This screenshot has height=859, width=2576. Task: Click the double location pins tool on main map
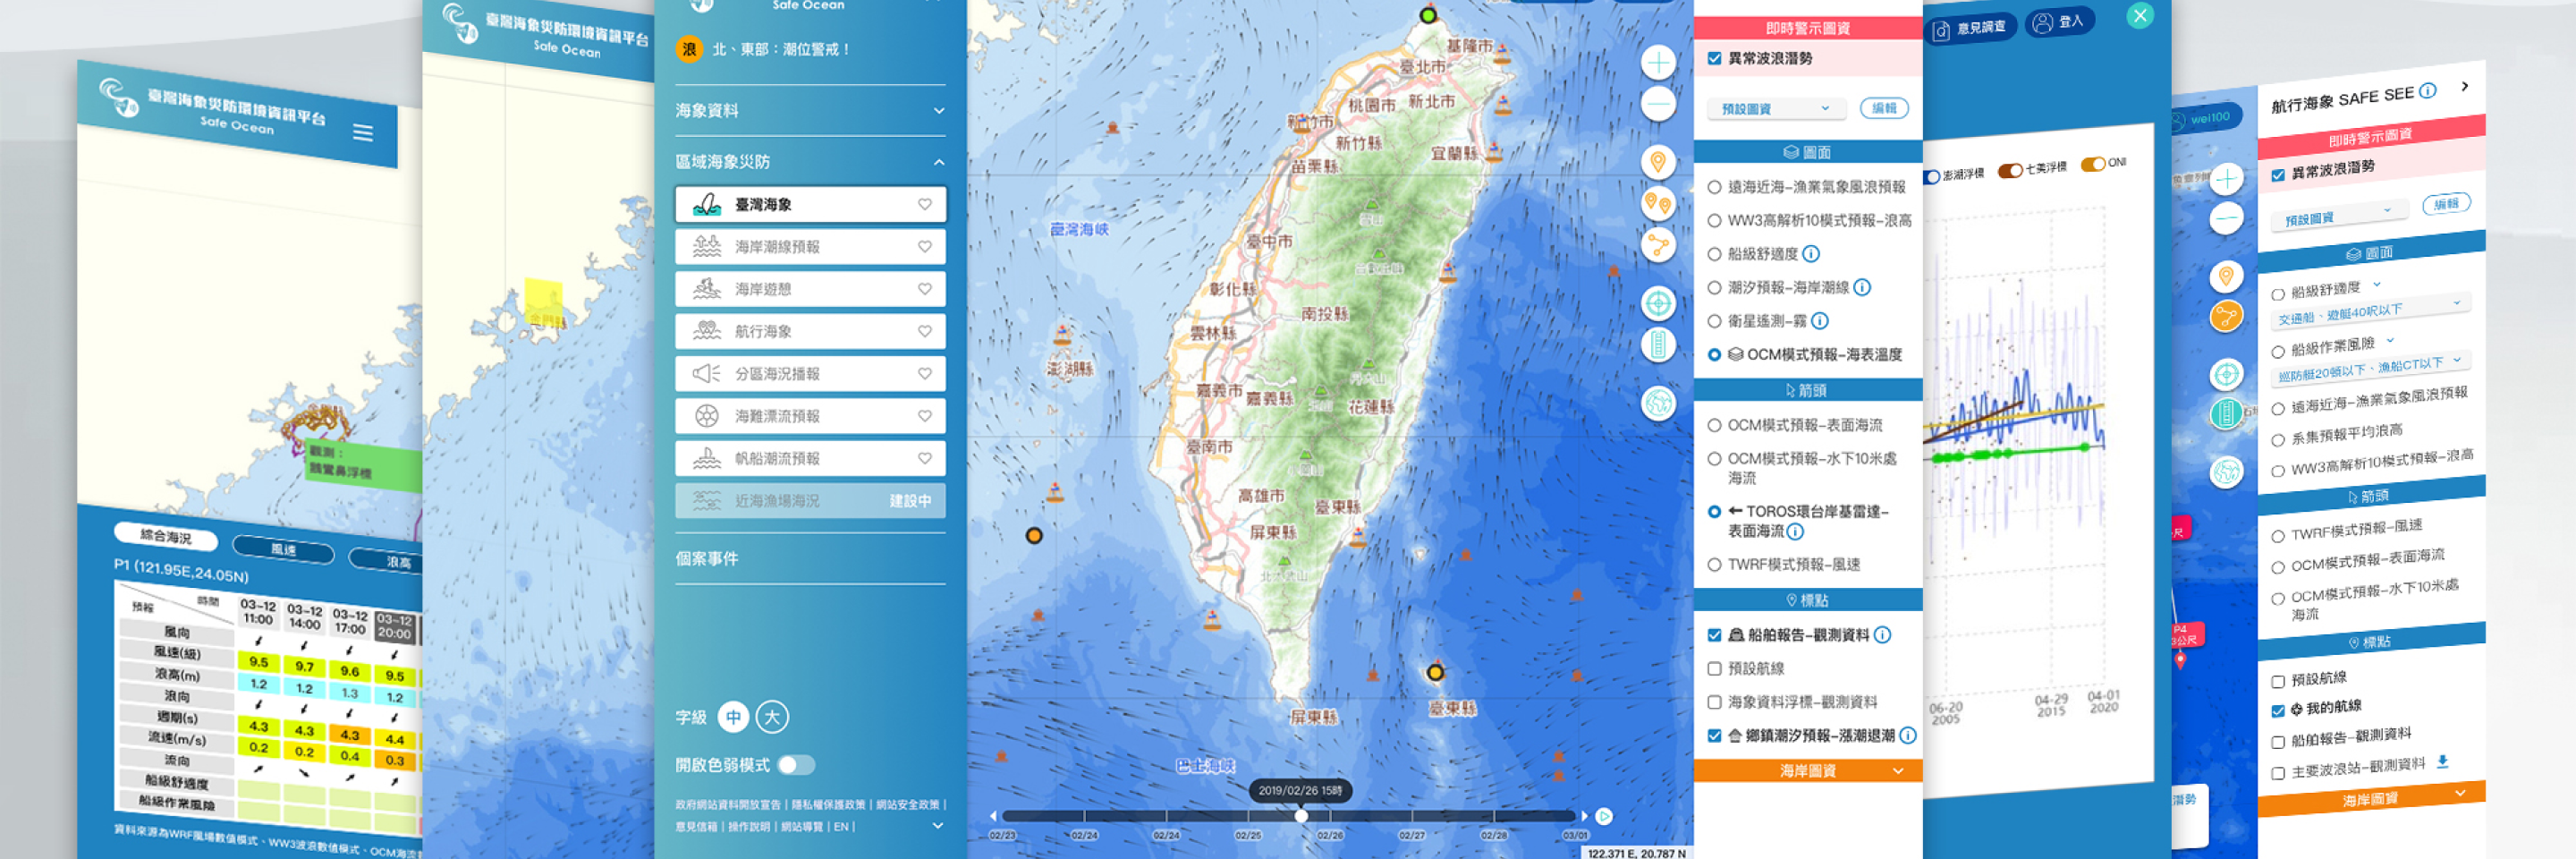point(1658,204)
